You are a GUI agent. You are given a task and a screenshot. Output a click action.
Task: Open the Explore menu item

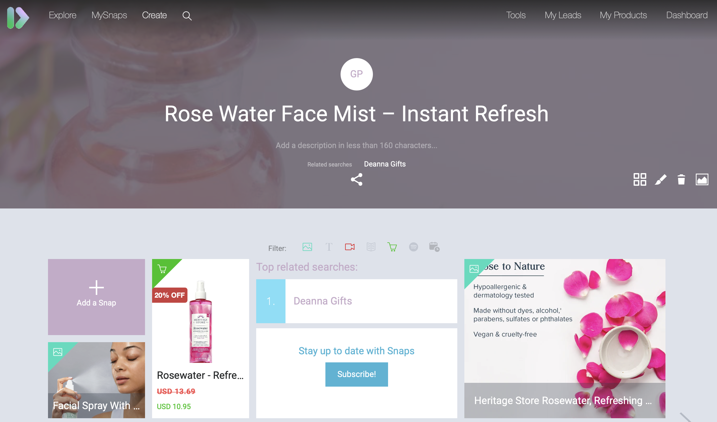click(x=63, y=15)
